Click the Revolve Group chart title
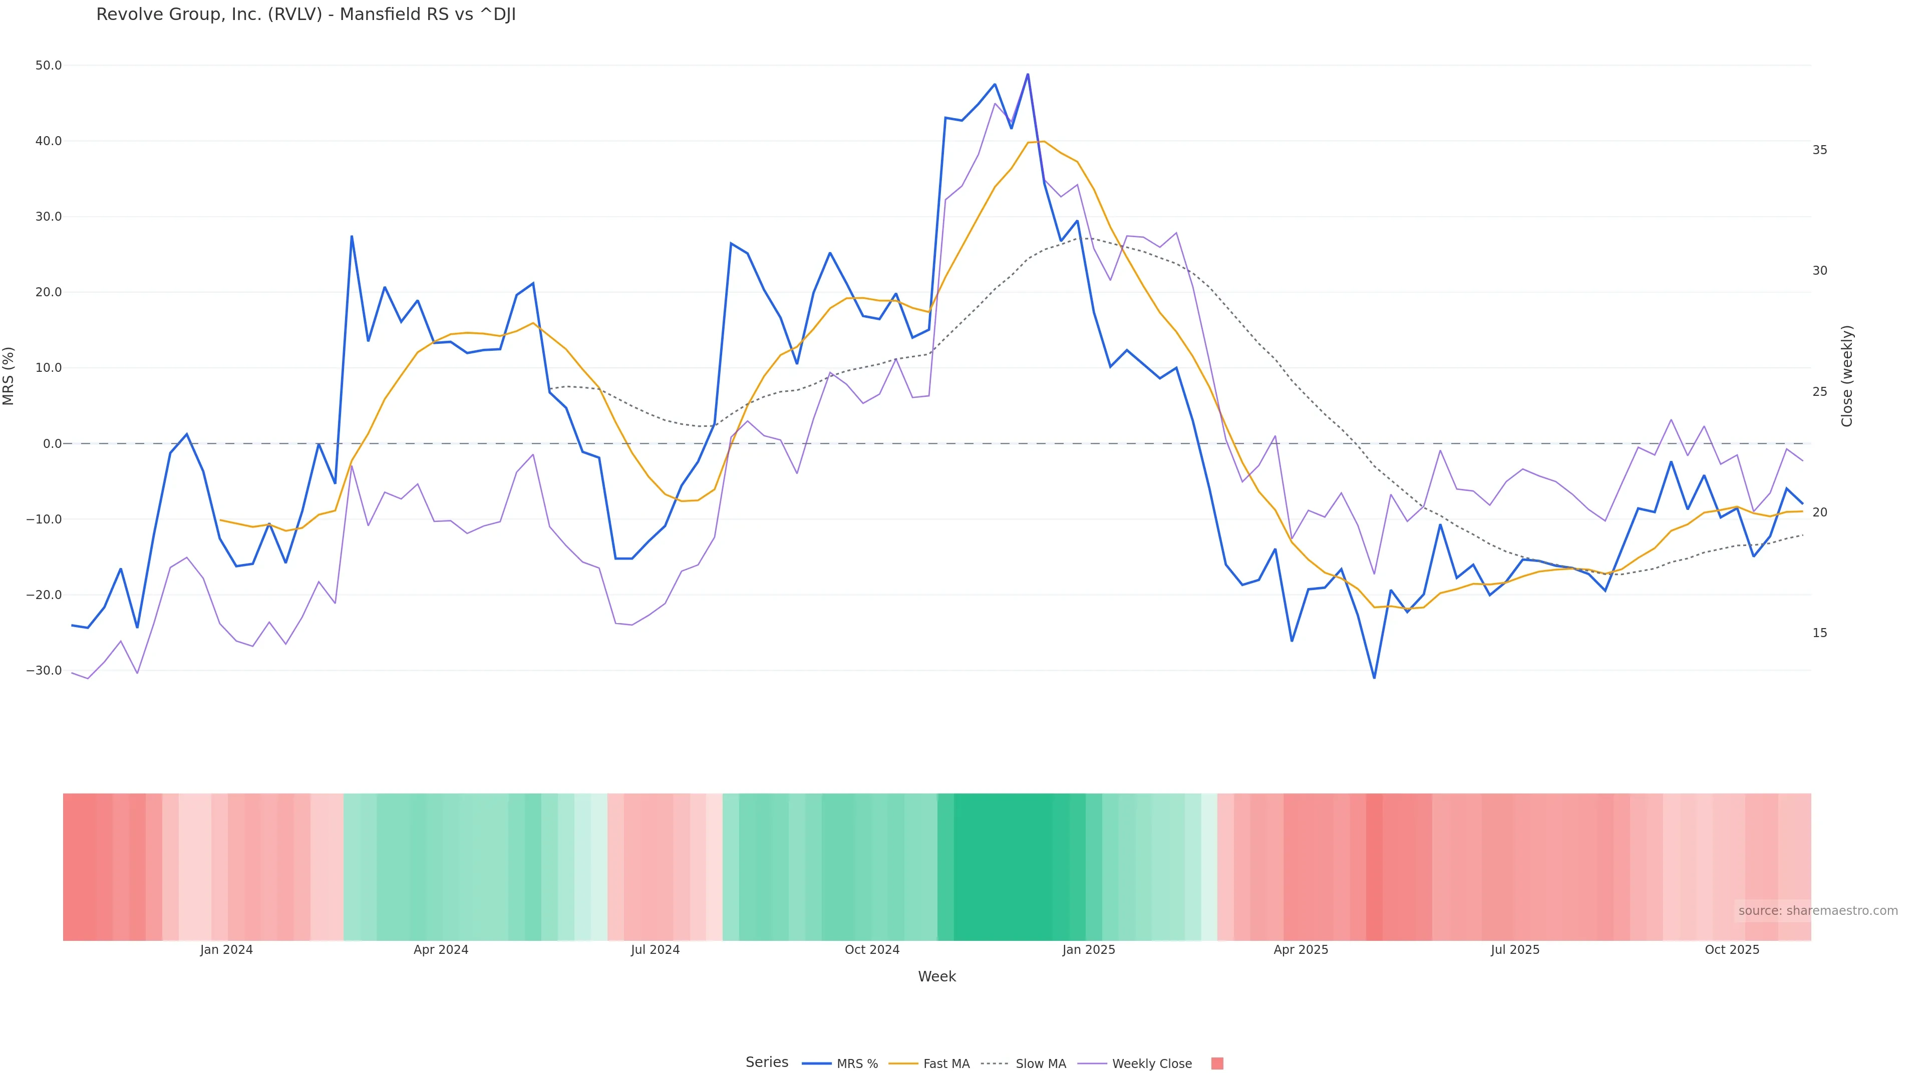 pos(306,15)
